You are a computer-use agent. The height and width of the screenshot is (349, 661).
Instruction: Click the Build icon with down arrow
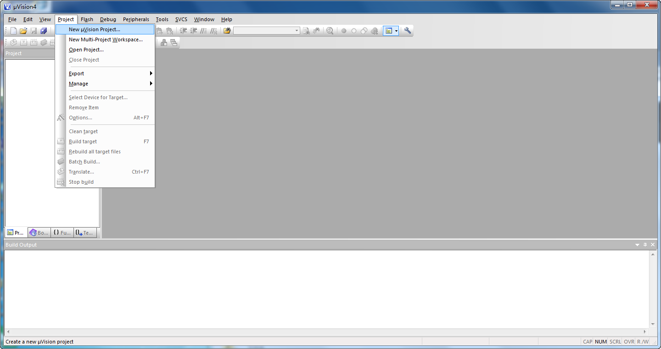(23, 43)
